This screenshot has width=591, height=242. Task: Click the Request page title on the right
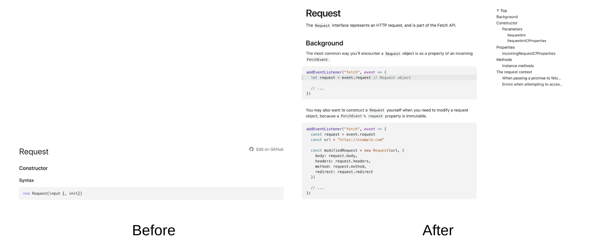[323, 13]
